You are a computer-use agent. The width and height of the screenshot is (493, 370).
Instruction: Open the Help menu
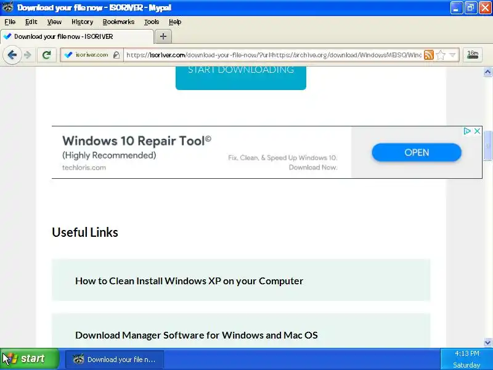click(175, 22)
